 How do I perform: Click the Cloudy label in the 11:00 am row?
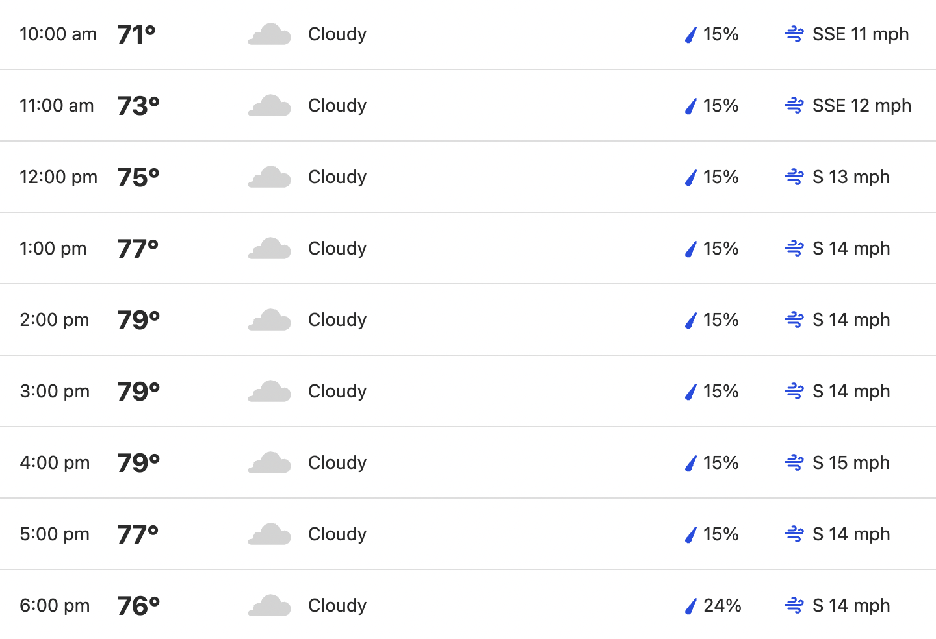[x=337, y=105]
